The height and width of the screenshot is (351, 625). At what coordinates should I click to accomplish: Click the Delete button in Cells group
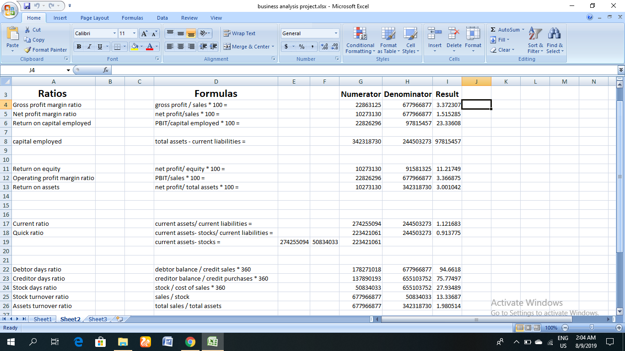453,41
